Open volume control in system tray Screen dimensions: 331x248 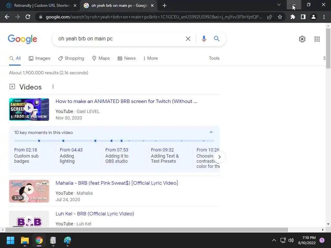pyautogui.click(x=291, y=240)
